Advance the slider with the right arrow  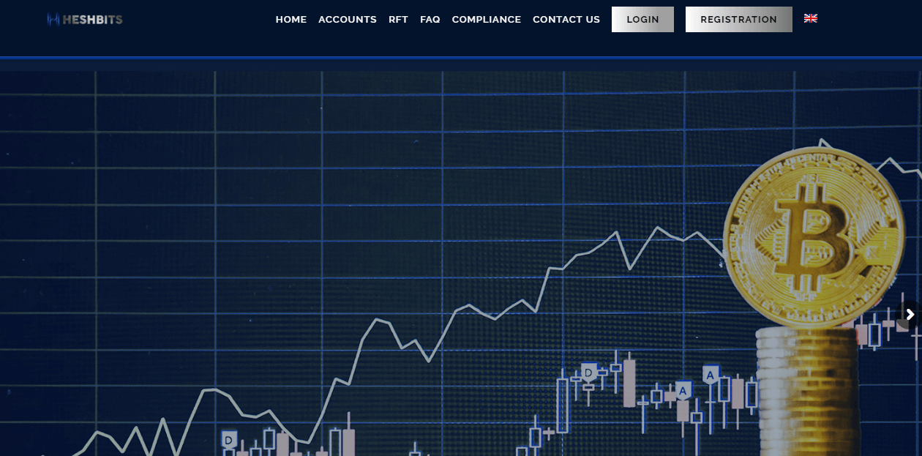(x=910, y=314)
